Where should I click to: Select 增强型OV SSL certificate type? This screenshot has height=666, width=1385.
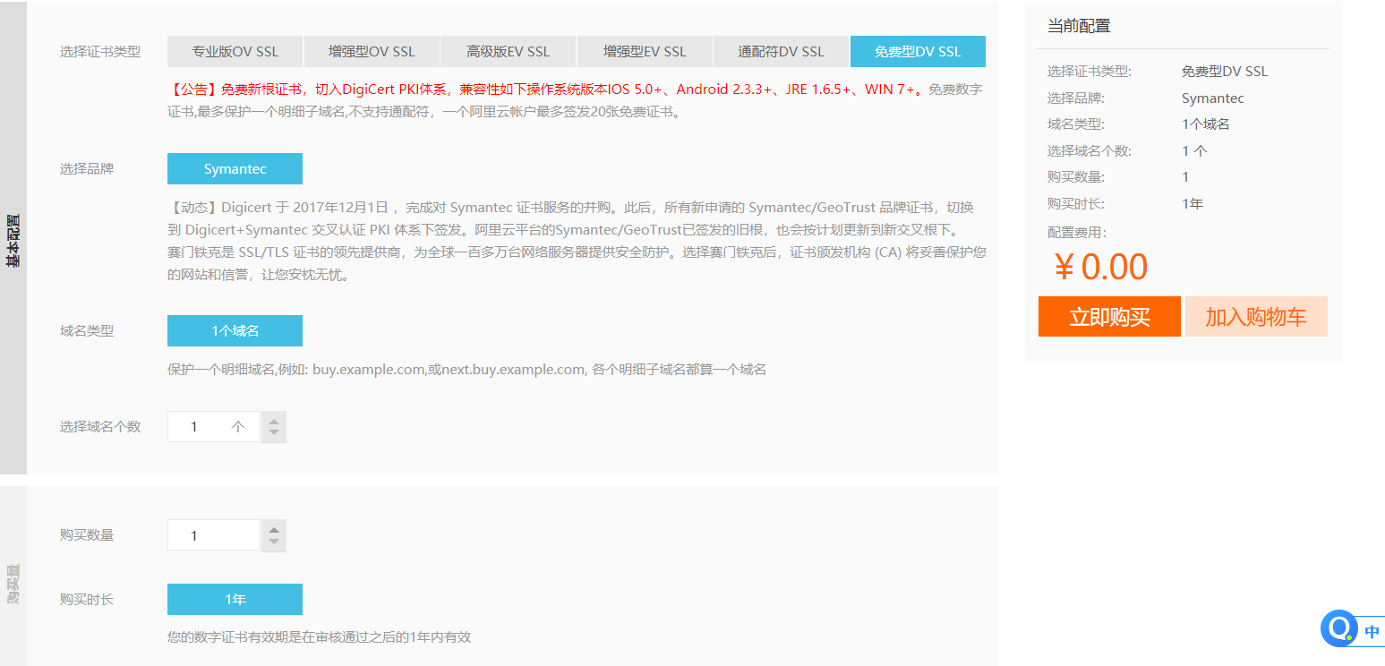tap(372, 51)
